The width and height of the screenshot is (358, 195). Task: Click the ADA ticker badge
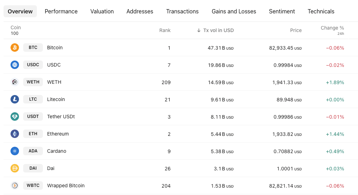33,151
